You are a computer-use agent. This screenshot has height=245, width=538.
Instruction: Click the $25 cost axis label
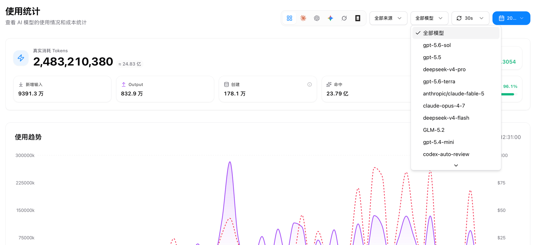click(502, 238)
